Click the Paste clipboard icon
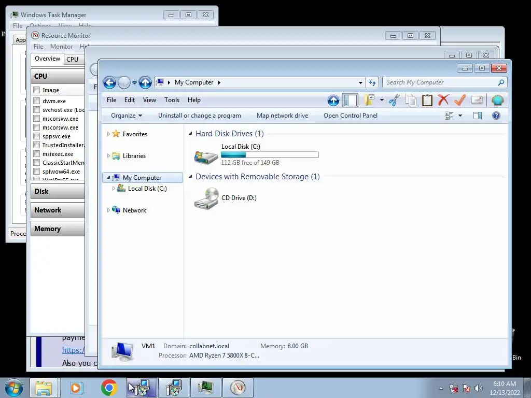The height and width of the screenshot is (398, 531). (427, 100)
